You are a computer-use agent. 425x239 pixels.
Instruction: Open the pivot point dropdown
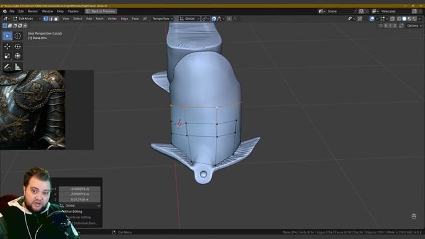point(205,19)
